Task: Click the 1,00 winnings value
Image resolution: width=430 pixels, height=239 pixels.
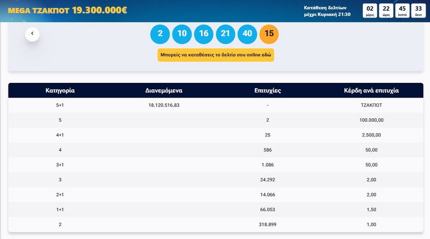Action: (x=371, y=225)
